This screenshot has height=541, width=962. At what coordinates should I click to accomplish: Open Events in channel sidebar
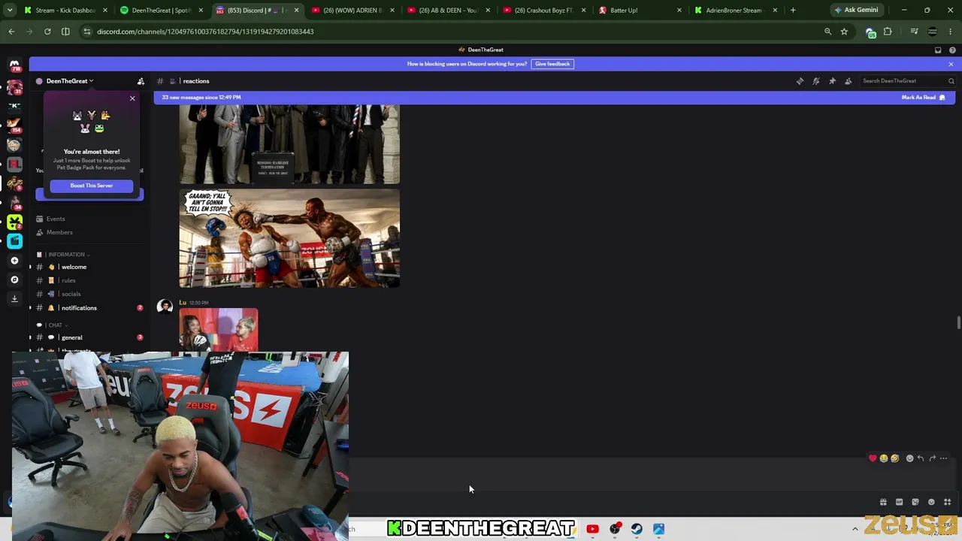[89, 219]
